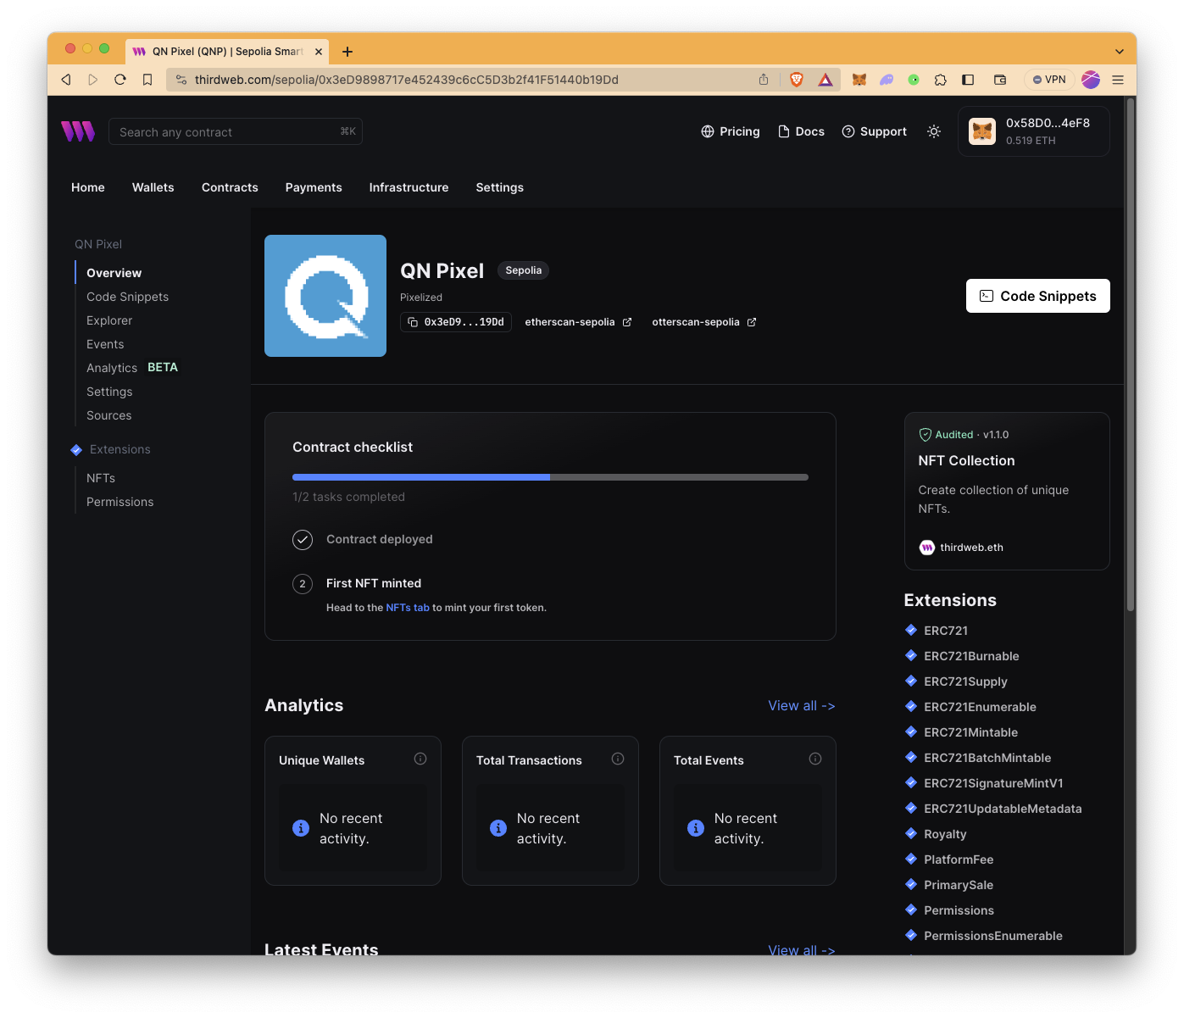Go to the Wallets tab
Screen dimensions: 1184x1018
pos(153,187)
